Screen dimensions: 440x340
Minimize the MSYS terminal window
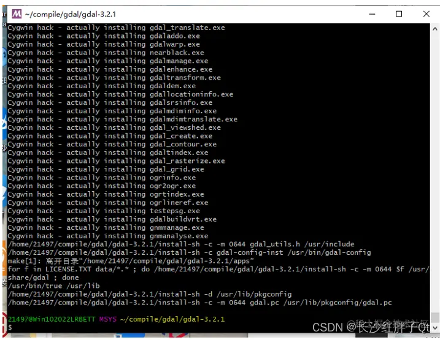pyautogui.click(x=372, y=14)
